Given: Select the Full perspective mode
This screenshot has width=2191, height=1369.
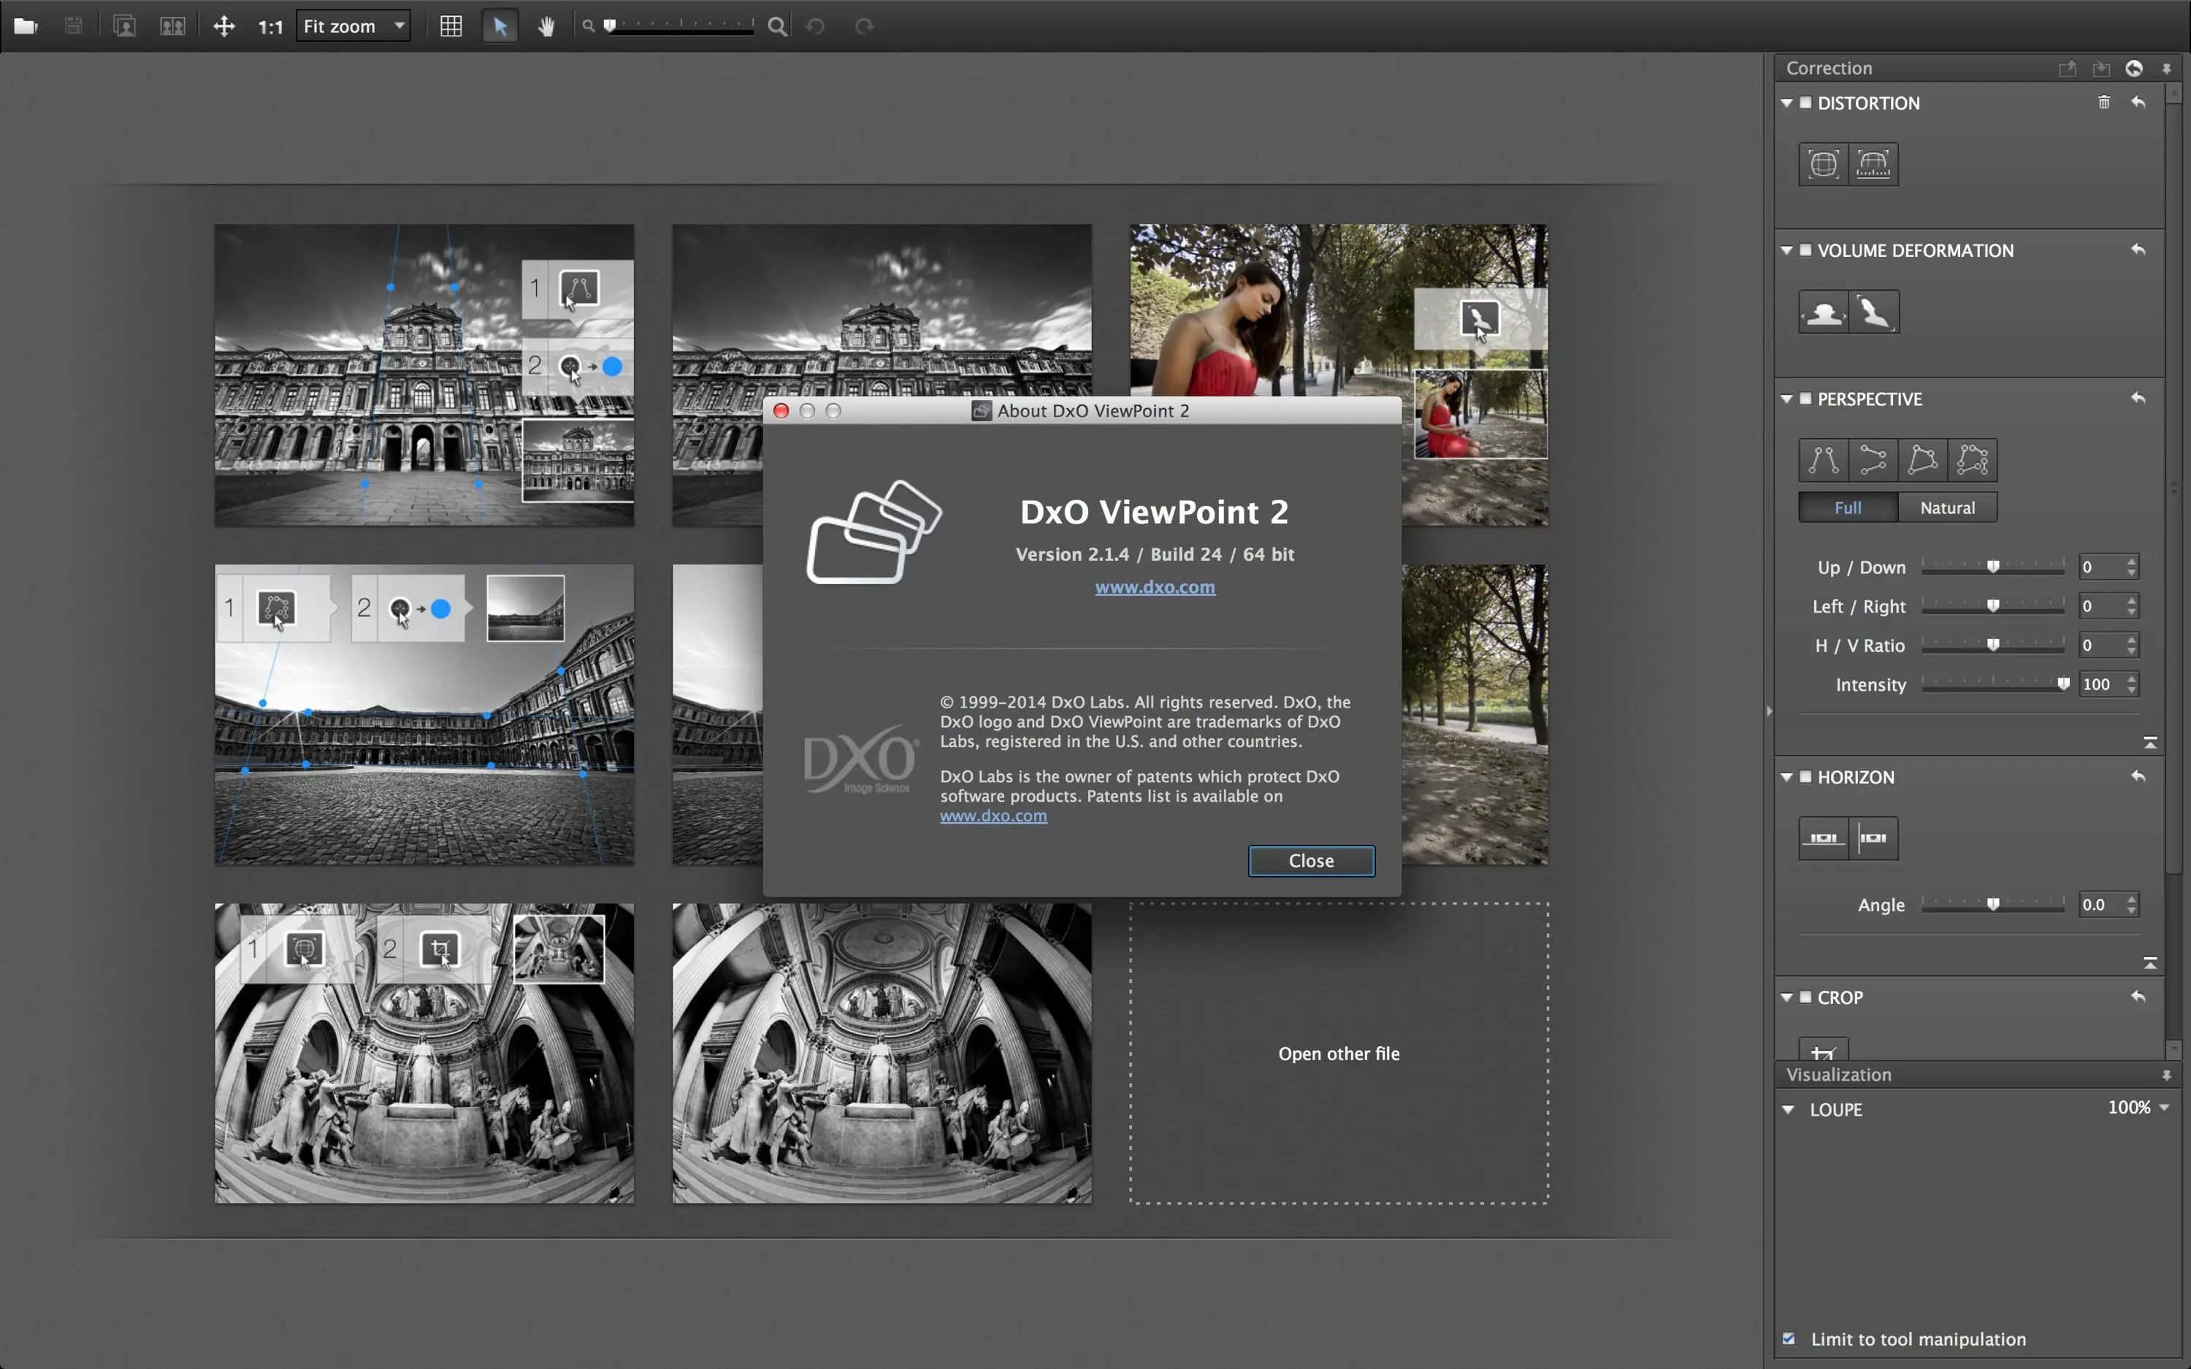Looking at the screenshot, I should 1847,508.
